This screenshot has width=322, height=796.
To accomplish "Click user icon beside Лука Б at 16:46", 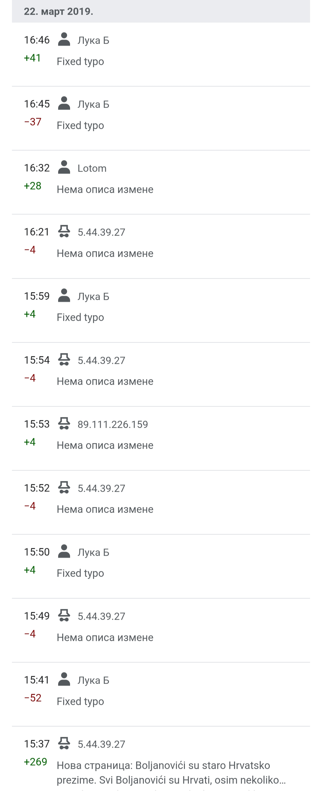I will (x=64, y=39).
